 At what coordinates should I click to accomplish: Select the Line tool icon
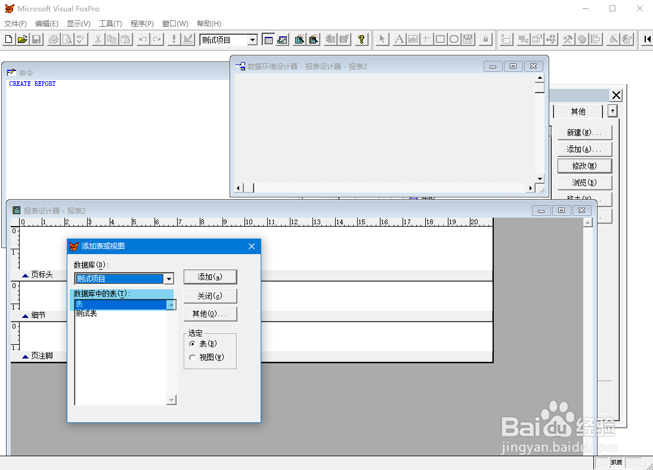pyautogui.click(x=426, y=39)
